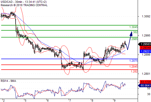Click date marker 7 on time axis
151x102 pixels.
(x=70, y=100)
